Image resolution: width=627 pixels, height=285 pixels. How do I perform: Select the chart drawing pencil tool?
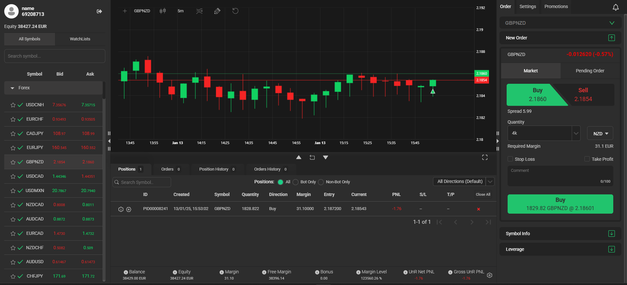coord(217,11)
